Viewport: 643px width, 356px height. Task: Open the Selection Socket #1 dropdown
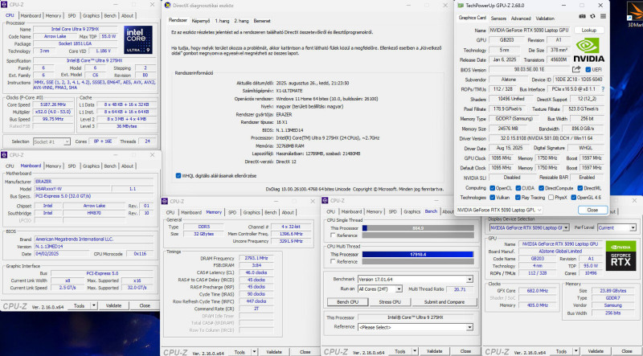[x=51, y=141]
